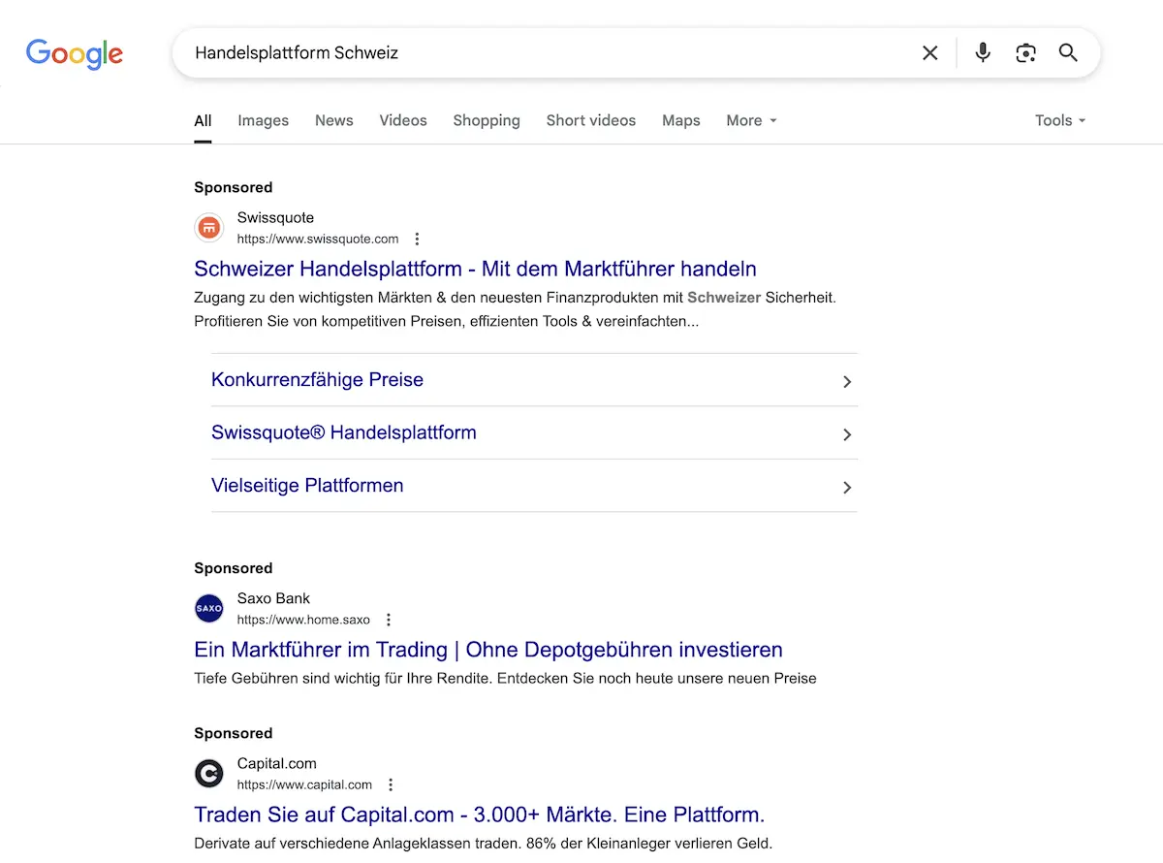This screenshot has height=863, width=1163.
Task: Click the Swissquote advertiser name
Action: tap(275, 218)
